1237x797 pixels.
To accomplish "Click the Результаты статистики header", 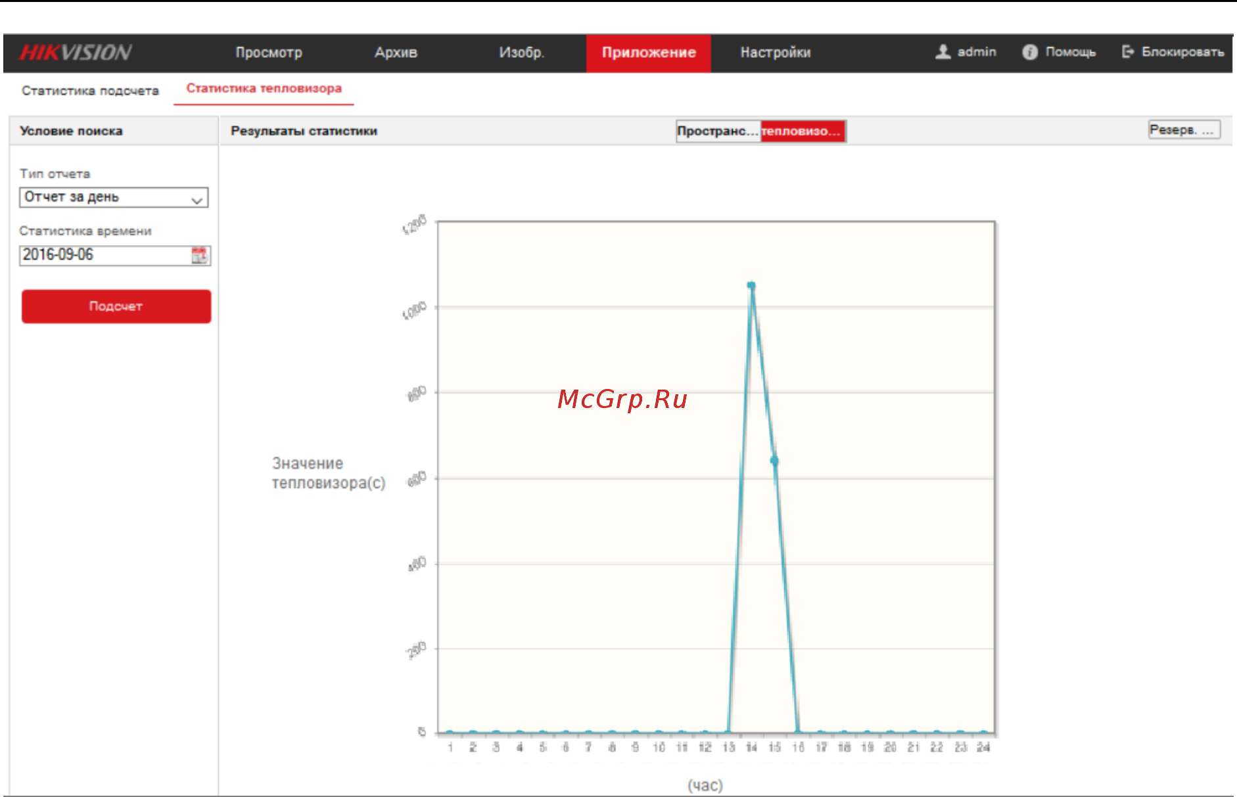I will 304,131.
